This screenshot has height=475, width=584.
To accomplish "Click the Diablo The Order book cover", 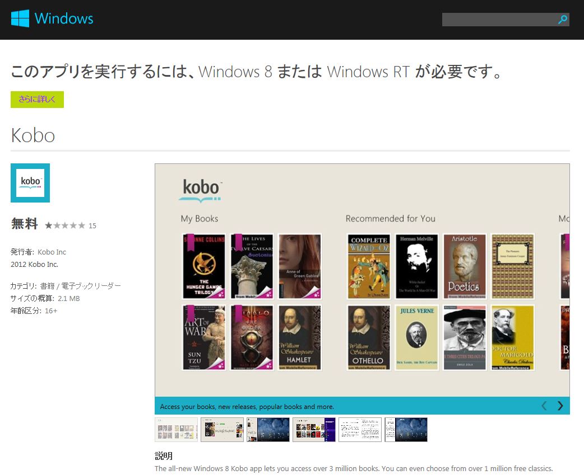I will click(252, 337).
